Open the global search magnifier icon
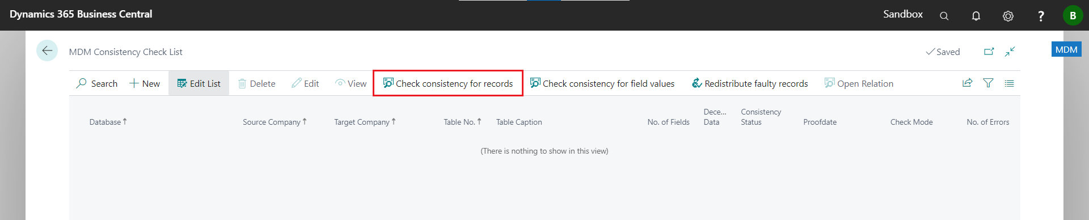The height and width of the screenshot is (220, 1089). pos(944,16)
